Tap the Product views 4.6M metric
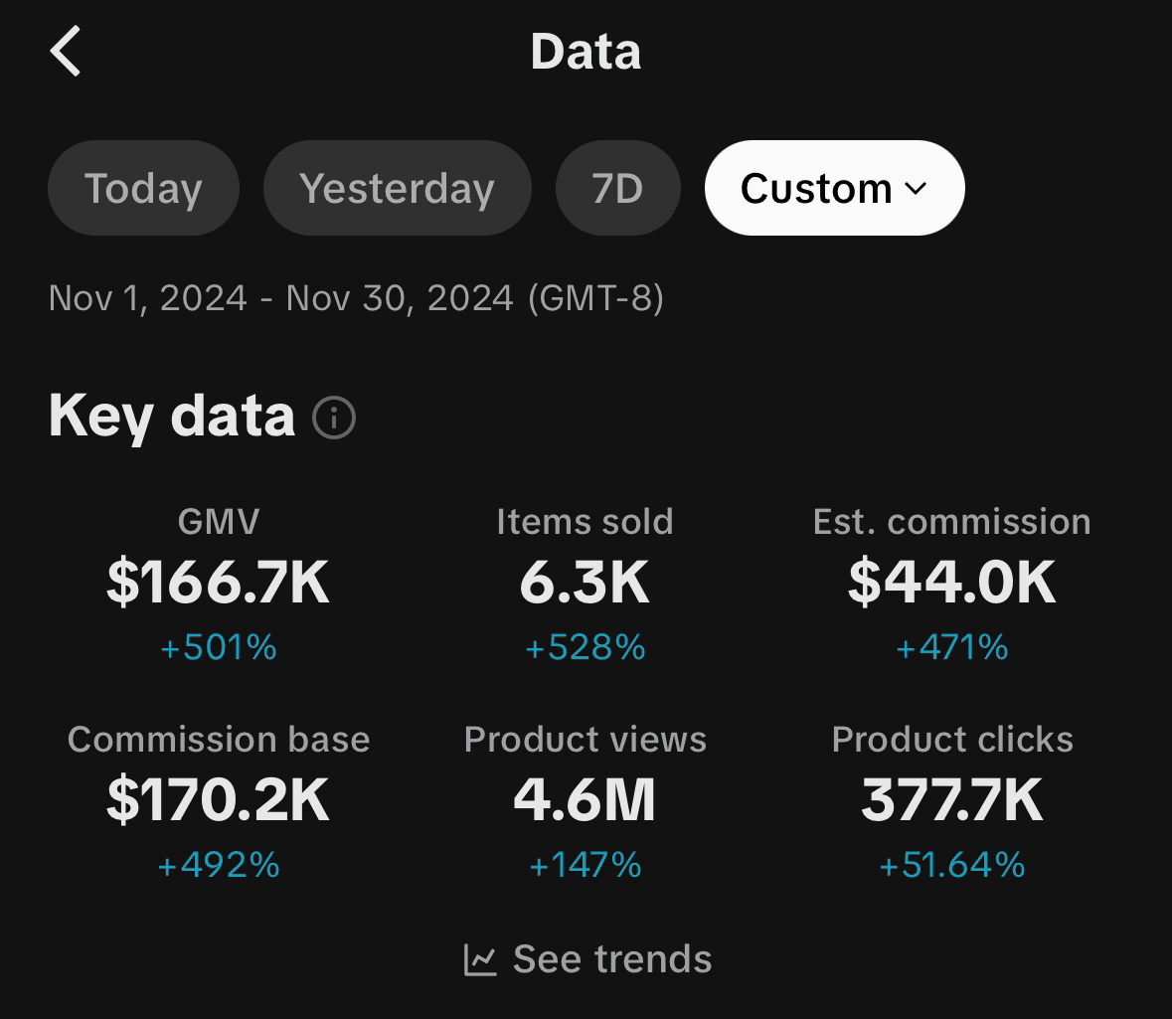Screen dimensions: 1172x1019 [x=585, y=800]
